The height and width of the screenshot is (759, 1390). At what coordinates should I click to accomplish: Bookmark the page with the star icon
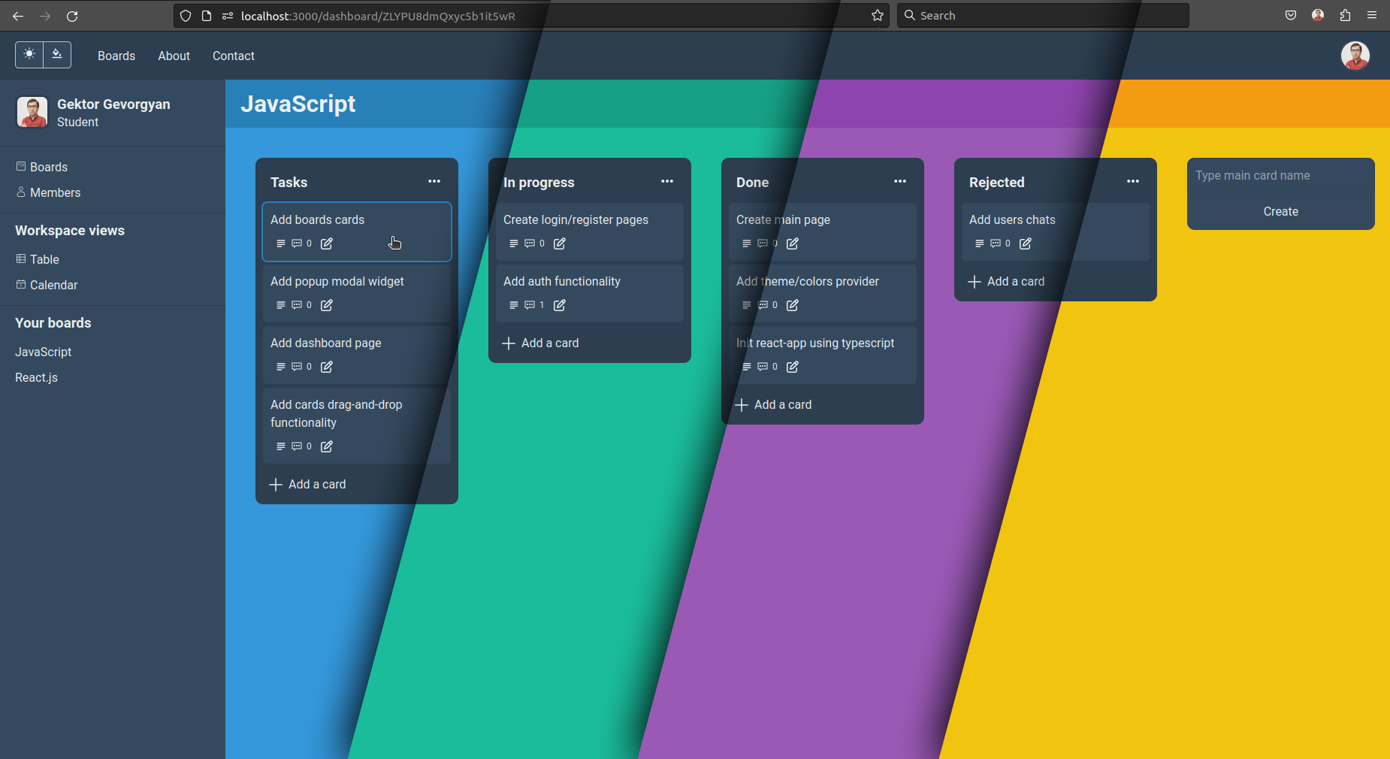point(876,15)
